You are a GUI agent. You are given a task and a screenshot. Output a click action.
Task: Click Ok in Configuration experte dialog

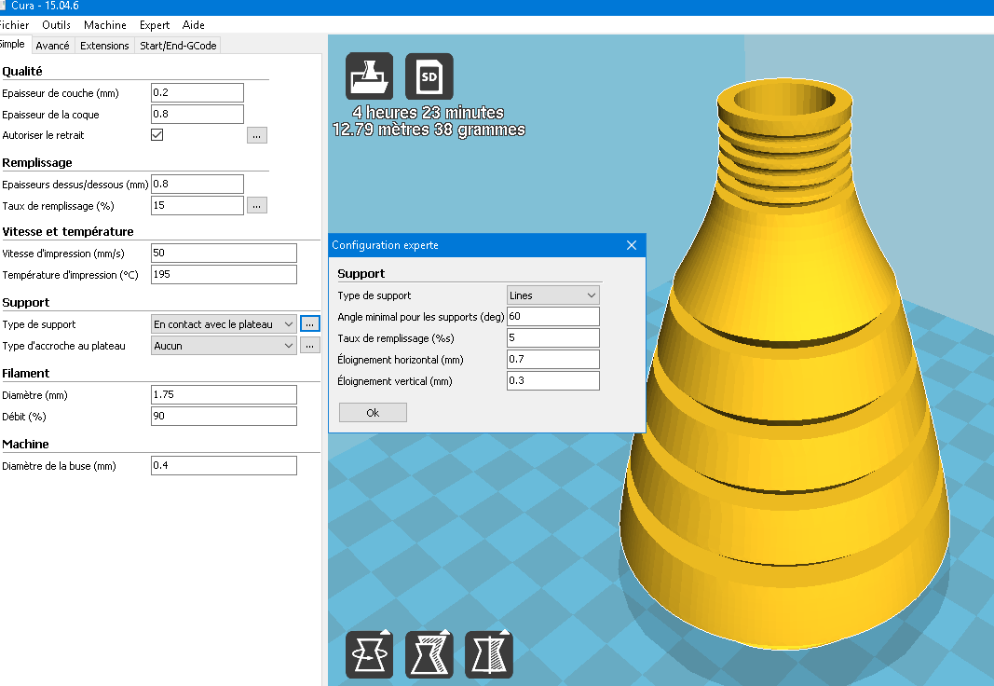coord(373,413)
